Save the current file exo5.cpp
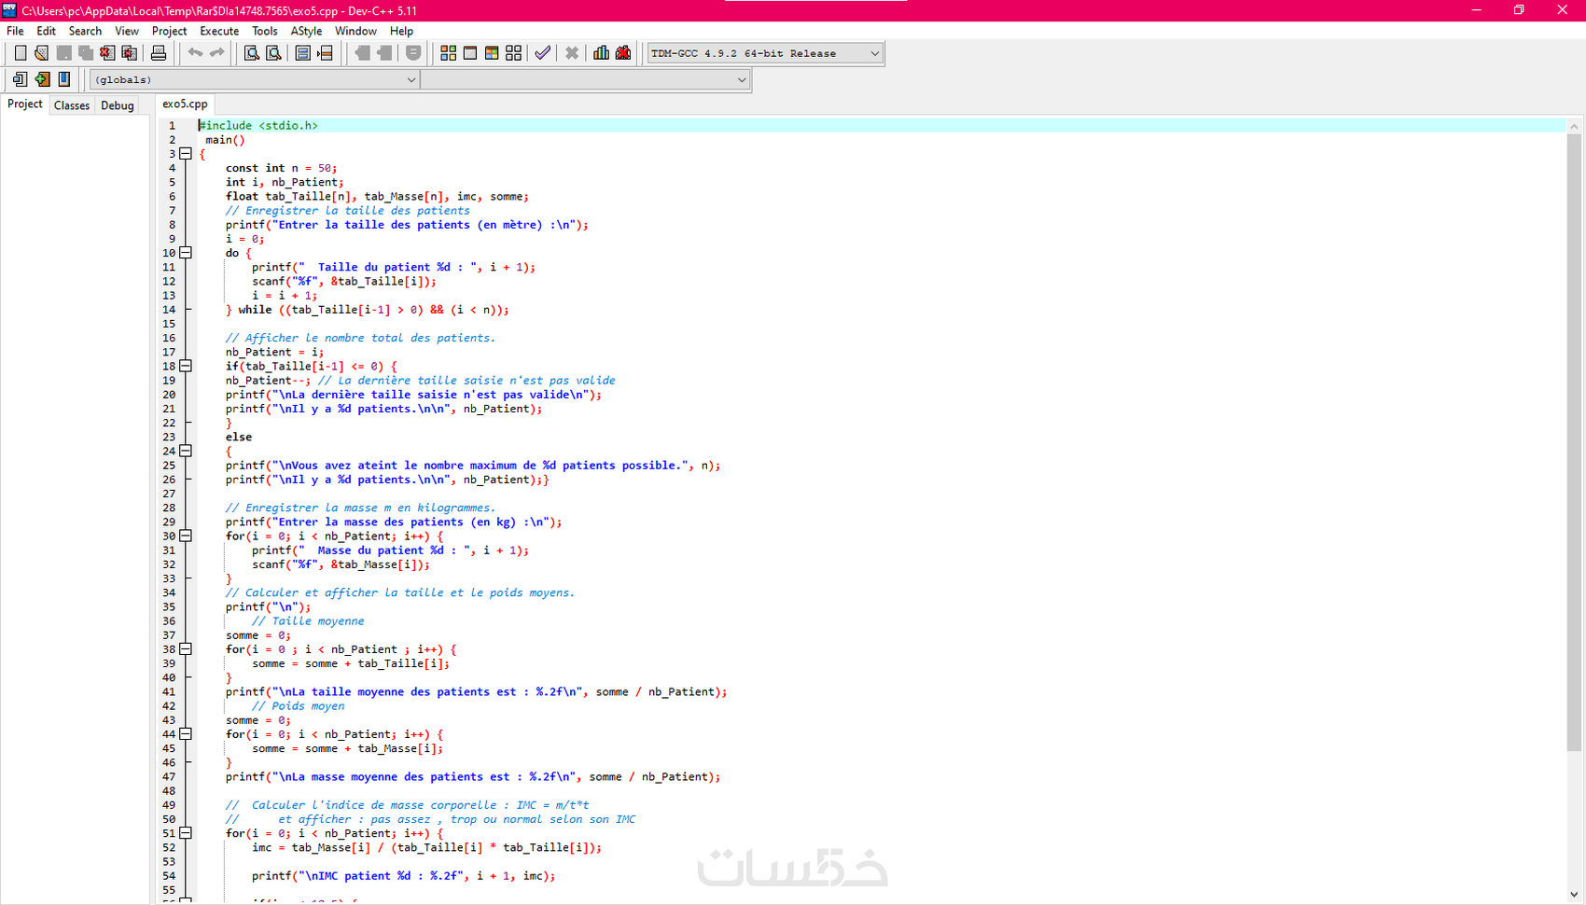 tap(63, 53)
